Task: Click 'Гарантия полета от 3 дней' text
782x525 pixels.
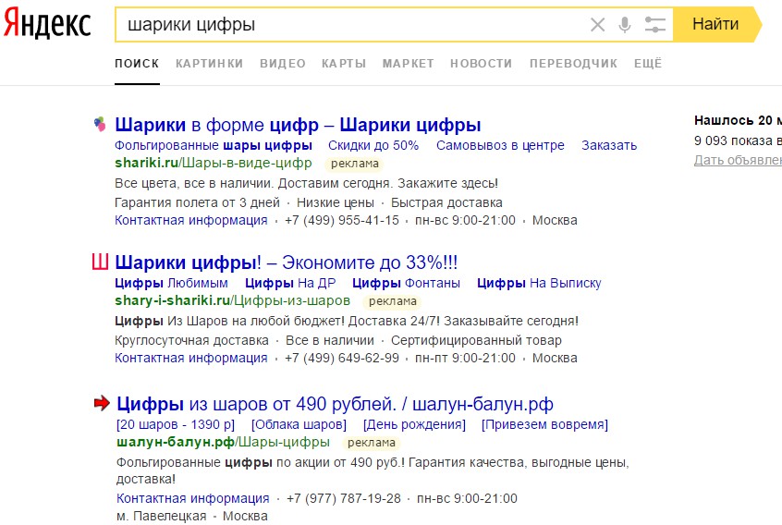Action: pyautogui.click(x=197, y=203)
